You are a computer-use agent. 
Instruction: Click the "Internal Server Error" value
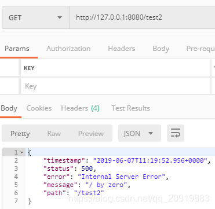122,177
